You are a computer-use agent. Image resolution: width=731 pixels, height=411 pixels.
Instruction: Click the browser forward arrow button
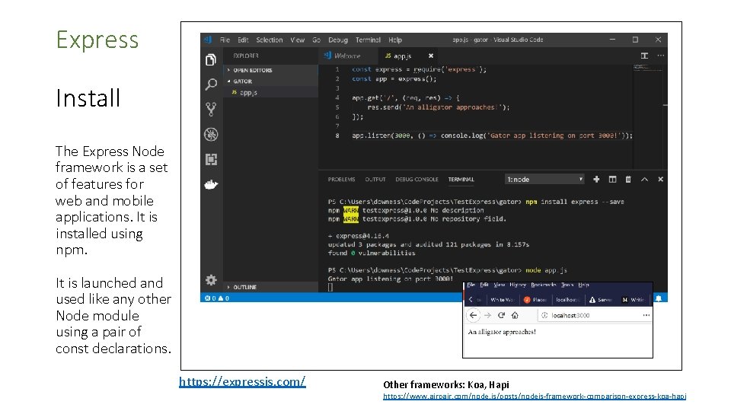(487, 315)
